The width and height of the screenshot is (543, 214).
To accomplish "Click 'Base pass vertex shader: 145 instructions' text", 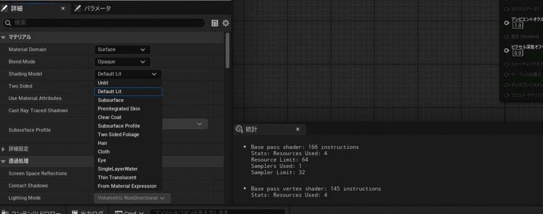I will (x=316, y=189).
